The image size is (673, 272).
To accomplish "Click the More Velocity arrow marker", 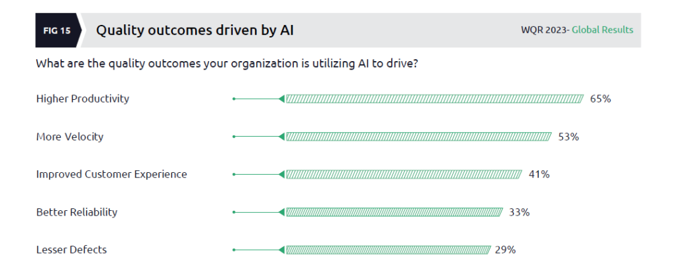I will click(281, 137).
